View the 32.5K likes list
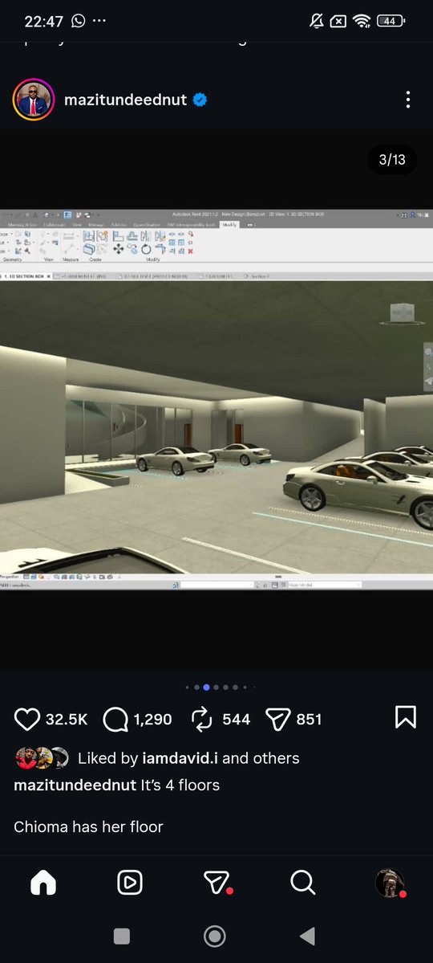Image resolution: width=433 pixels, height=963 pixels. pyautogui.click(x=67, y=719)
